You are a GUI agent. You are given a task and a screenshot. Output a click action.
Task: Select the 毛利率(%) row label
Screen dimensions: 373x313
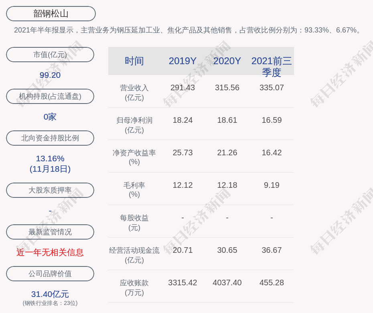[134, 190]
